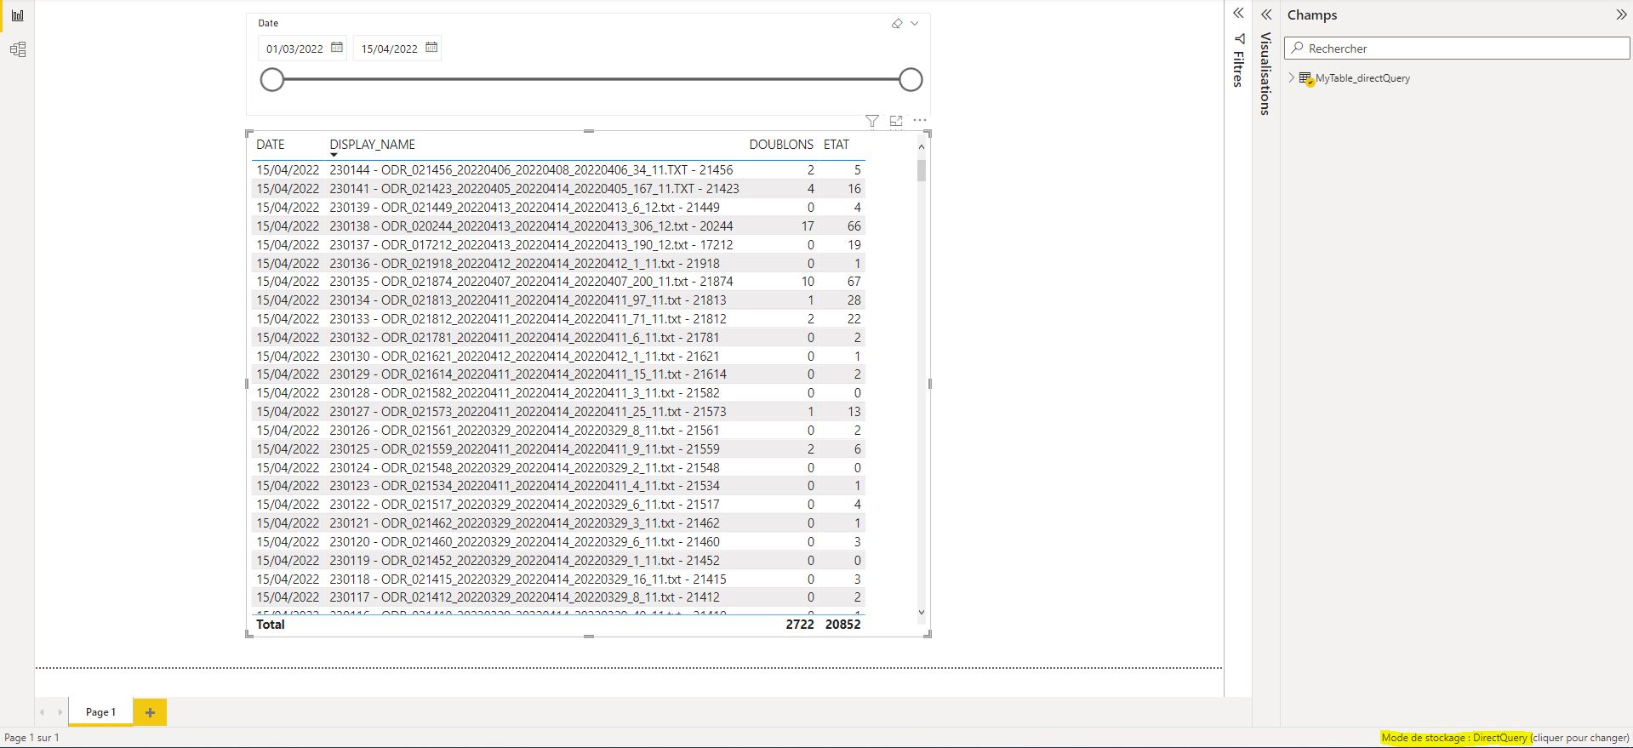The width and height of the screenshot is (1633, 748).
Task: Sort by the DISPLAY_NAME column header
Action: pyautogui.click(x=373, y=145)
